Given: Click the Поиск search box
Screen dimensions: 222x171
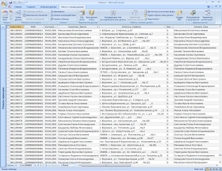Looking at the screenshot, I should point(68,165).
